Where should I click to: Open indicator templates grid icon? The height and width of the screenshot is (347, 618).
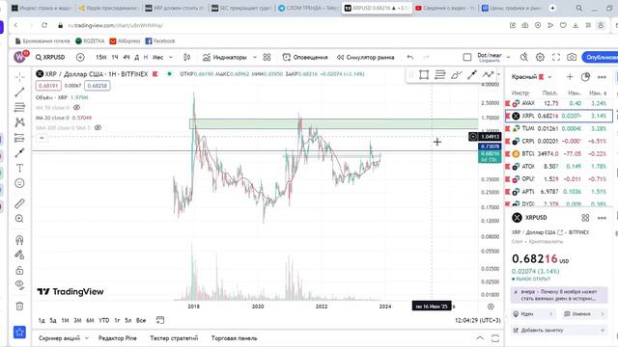pyautogui.click(x=267, y=58)
